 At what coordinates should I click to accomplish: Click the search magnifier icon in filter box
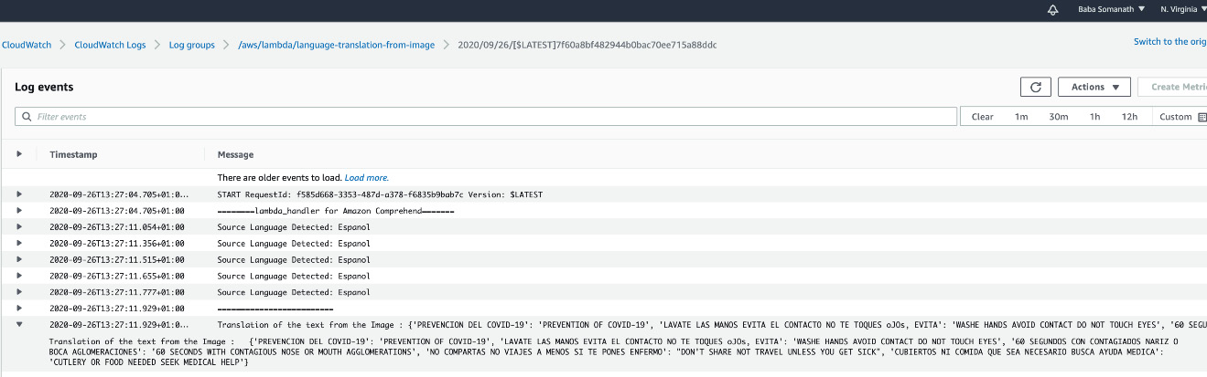tap(27, 117)
